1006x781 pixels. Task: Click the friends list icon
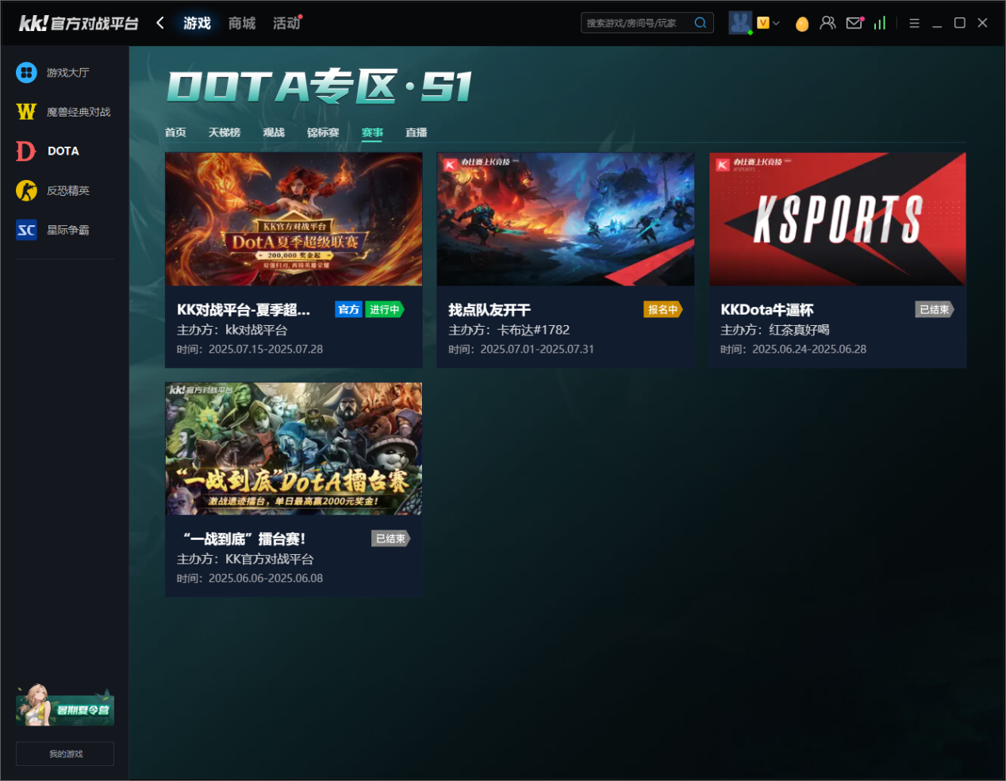click(827, 23)
